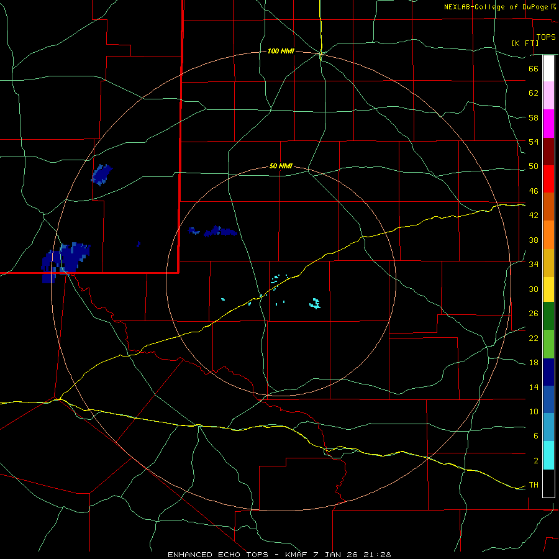Pick the dark red maroon legend swatch
The width and height of the screenshot is (559, 559).
tap(548, 152)
